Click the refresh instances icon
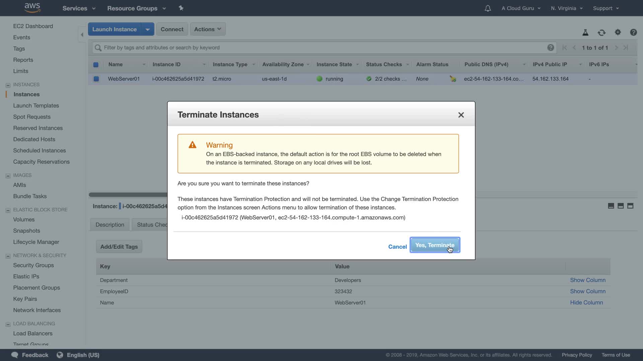Image resolution: width=643 pixels, height=361 pixels. coord(601,32)
